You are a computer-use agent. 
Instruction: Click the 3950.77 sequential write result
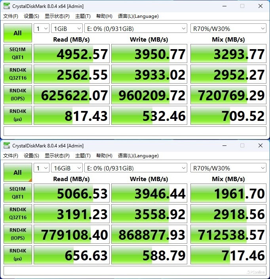pyautogui.click(x=149, y=54)
